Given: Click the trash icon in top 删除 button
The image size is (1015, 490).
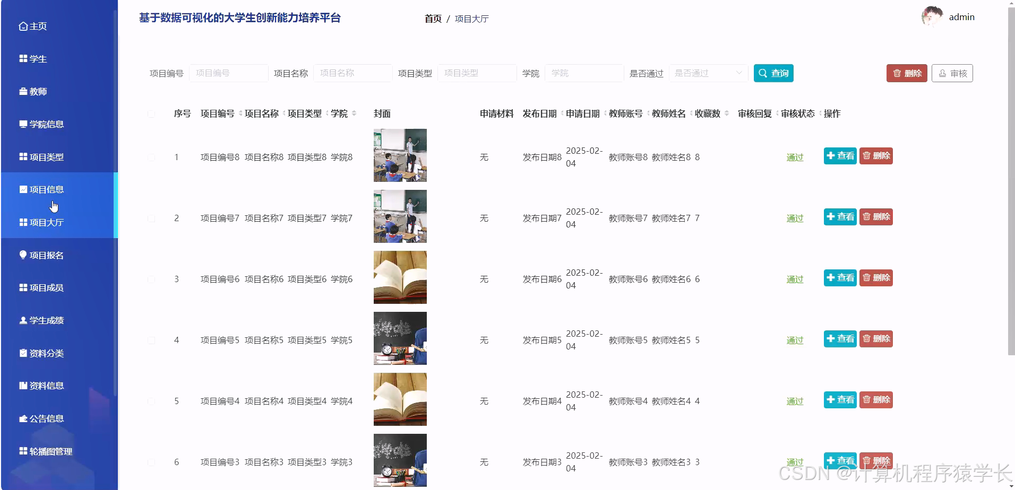Looking at the screenshot, I should [x=897, y=73].
